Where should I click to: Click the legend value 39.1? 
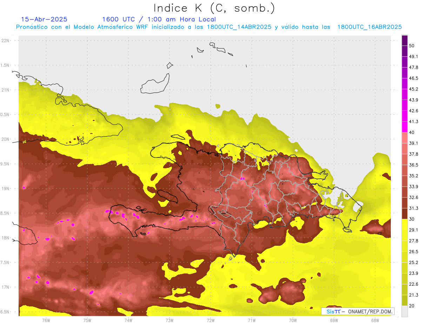(x=414, y=143)
